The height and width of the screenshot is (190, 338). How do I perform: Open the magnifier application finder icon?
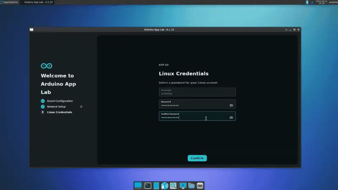pyautogui.click(x=173, y=185)
